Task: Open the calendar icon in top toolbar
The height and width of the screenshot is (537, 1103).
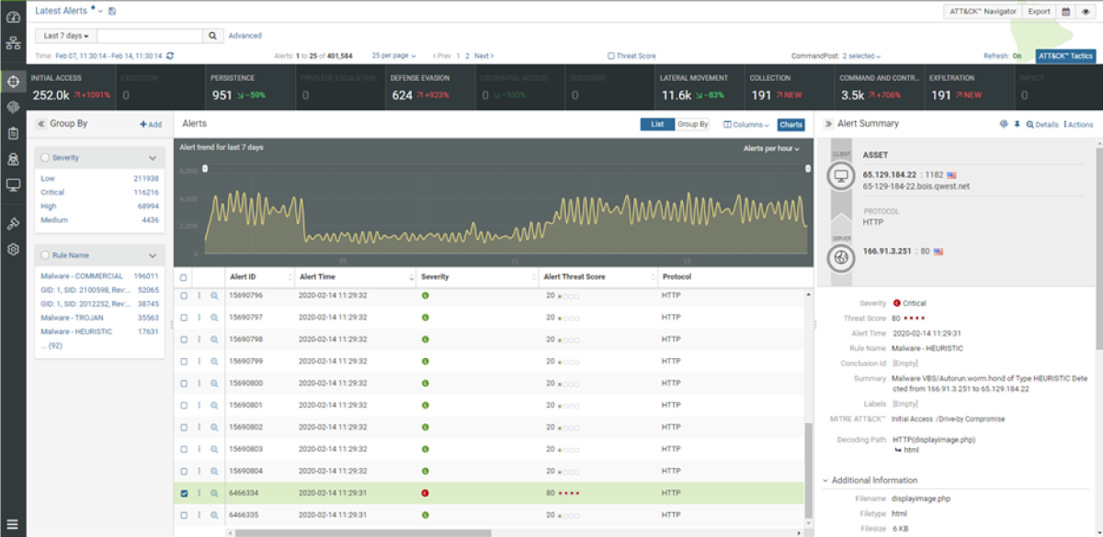Action: point(1066,12)
